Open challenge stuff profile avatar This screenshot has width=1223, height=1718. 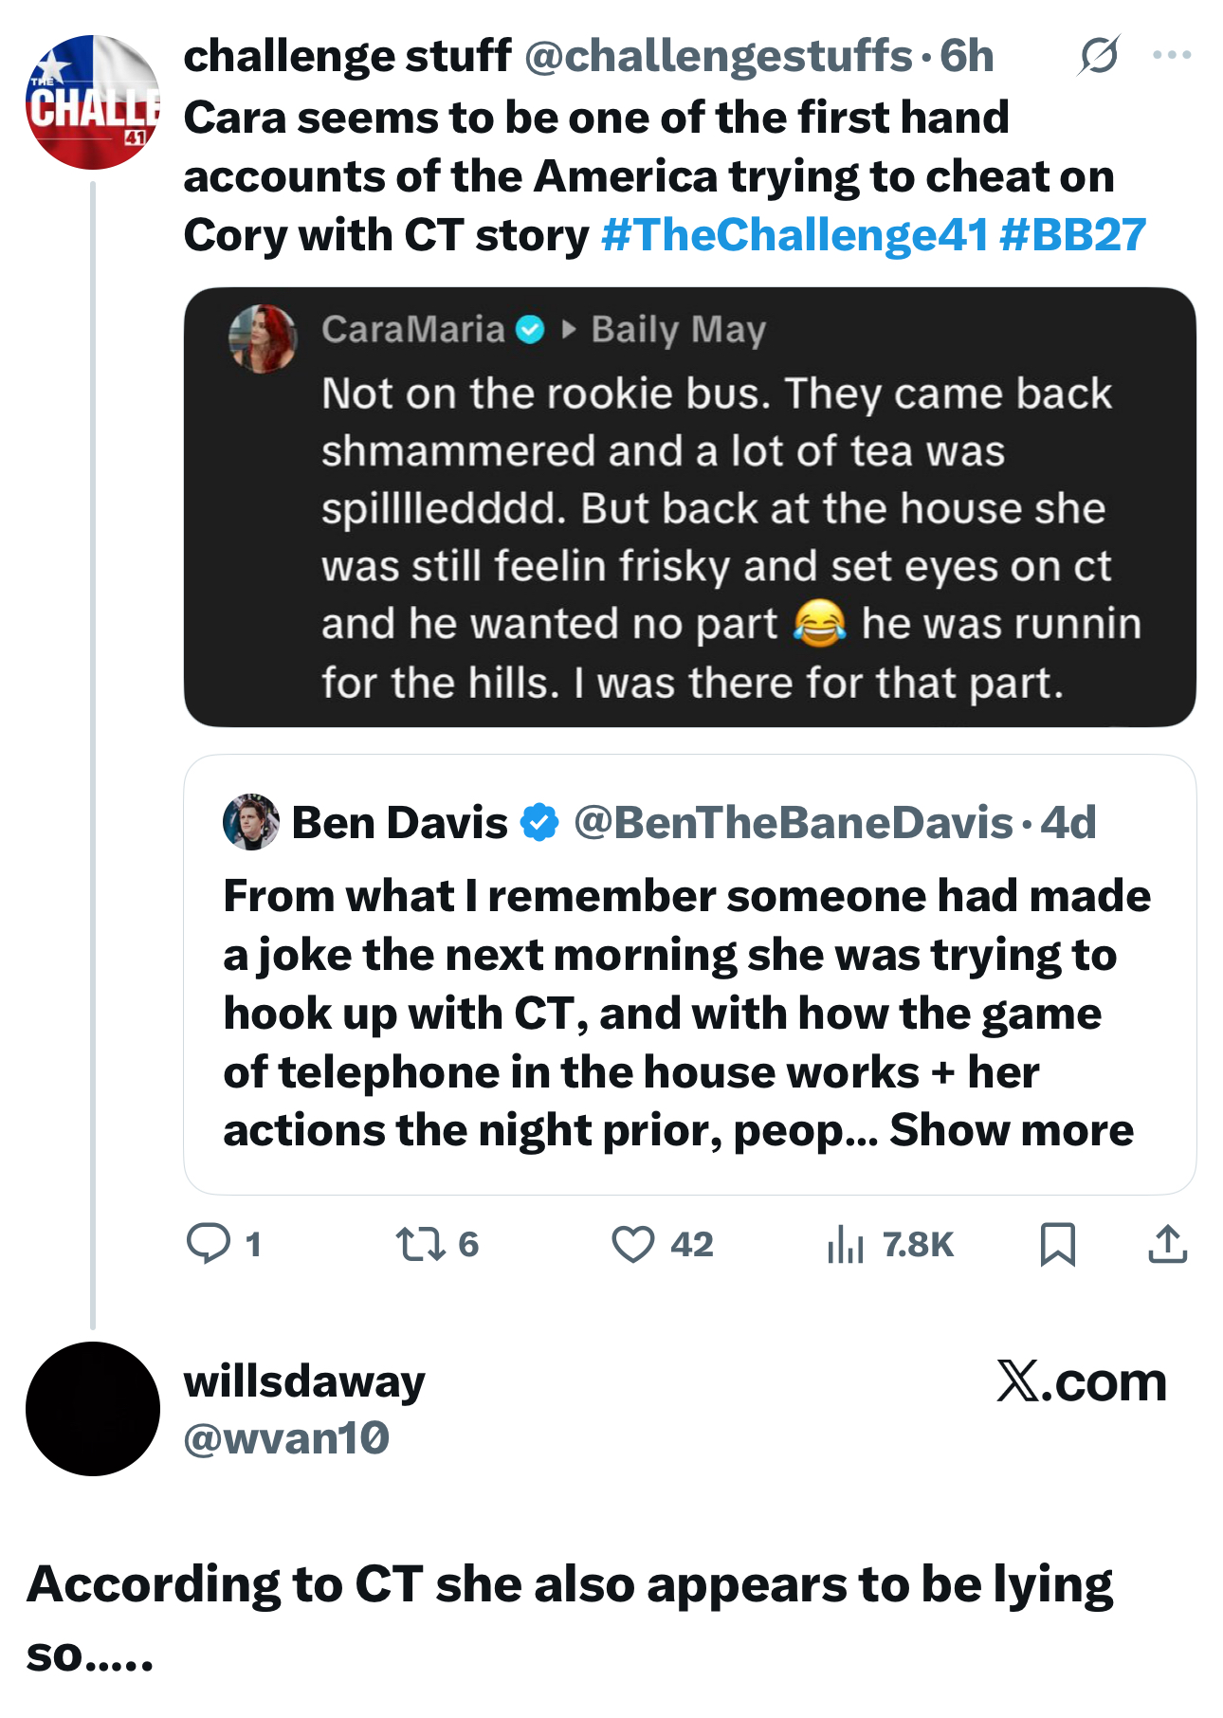point(92,102)
